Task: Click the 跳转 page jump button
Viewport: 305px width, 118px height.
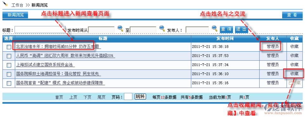Action: click(140, 97)
